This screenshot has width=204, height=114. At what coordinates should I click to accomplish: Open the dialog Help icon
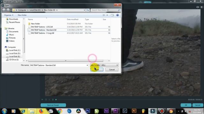(x=118, y=15)
